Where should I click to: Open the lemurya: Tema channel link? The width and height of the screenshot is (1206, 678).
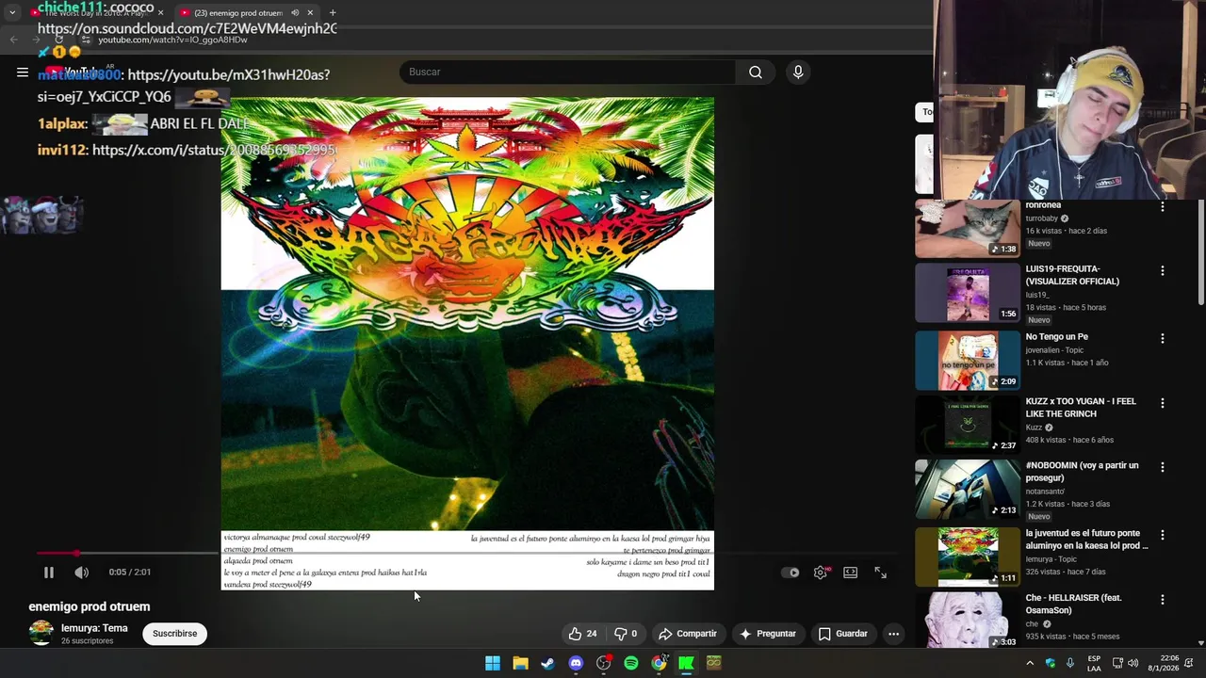click(x=94, y=628)
